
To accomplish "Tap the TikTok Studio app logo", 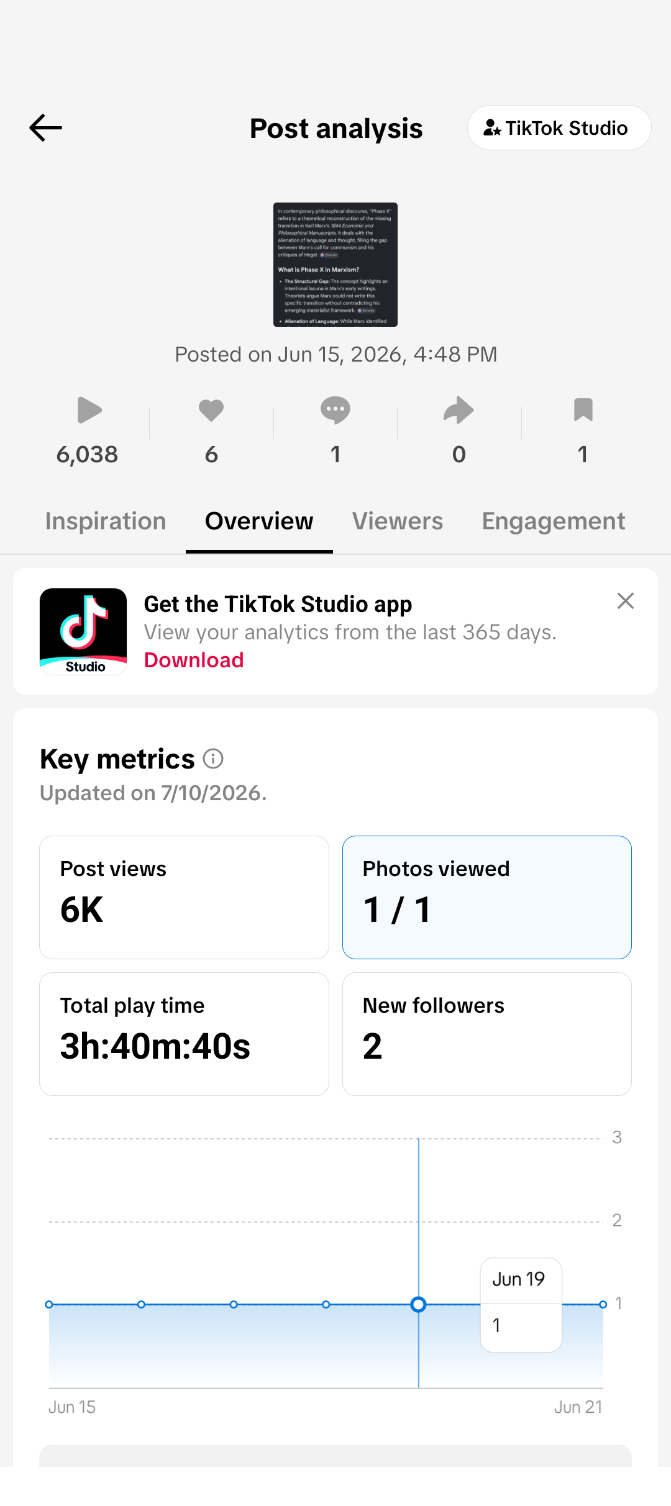I will pyautogui.click(x=83, y=631).
